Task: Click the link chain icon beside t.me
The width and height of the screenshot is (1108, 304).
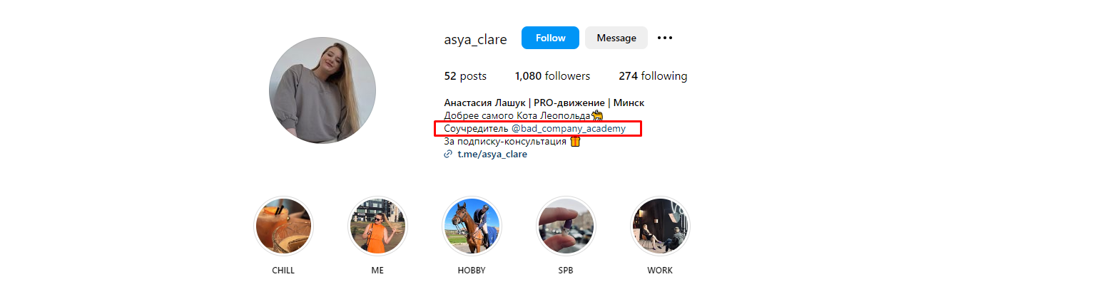Action: point(448,154)
